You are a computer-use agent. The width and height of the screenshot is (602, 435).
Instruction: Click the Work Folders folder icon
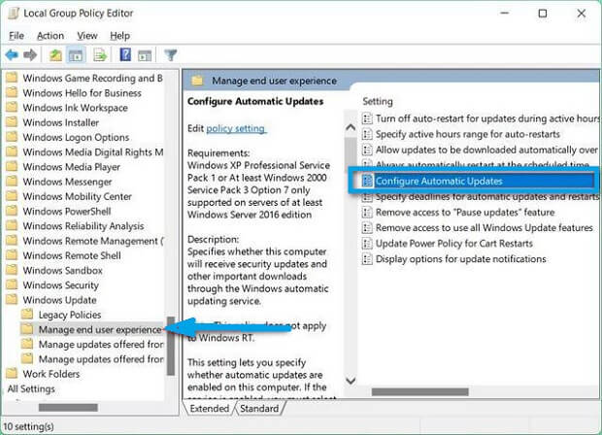point(12,373)
